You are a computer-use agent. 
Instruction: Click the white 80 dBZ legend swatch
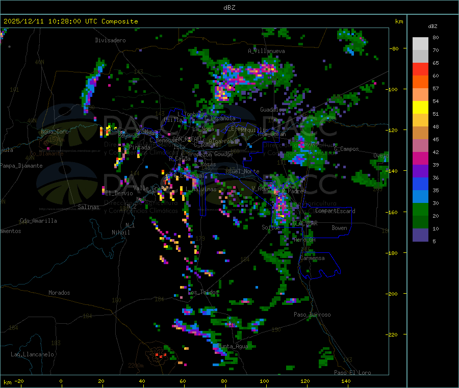420,44
